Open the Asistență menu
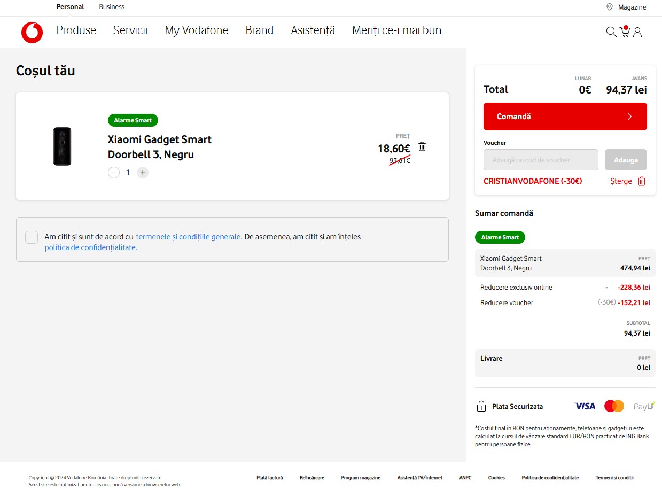662x489 pixels. pyautogui.click(x=313, y=30)
